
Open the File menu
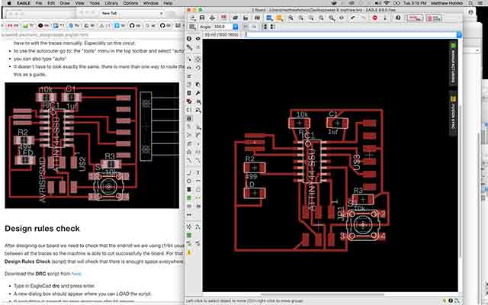point(39,3)
